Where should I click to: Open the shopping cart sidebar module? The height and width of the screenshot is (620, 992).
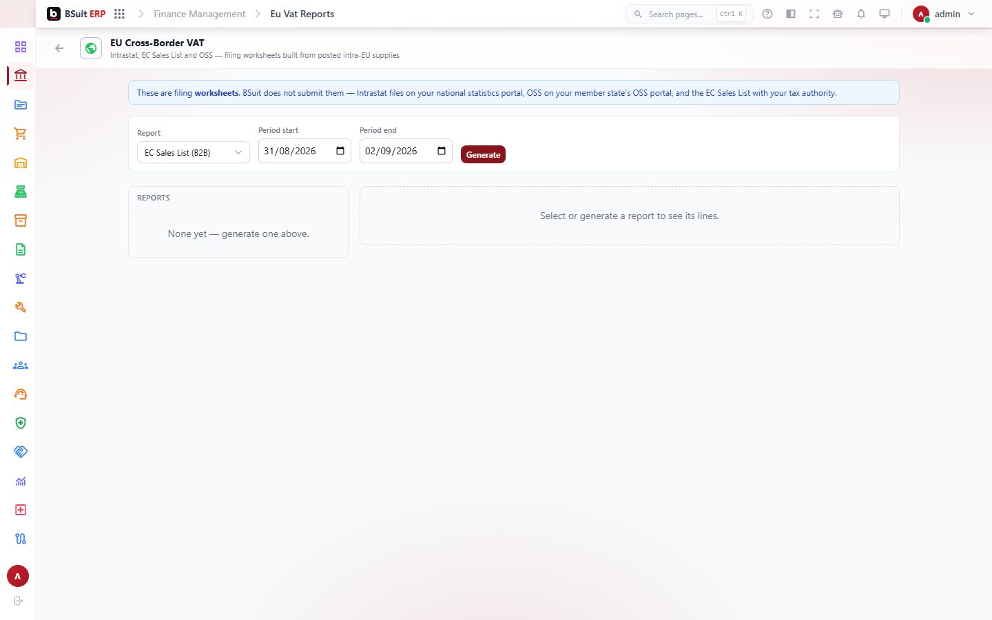(x=21, y=134)
